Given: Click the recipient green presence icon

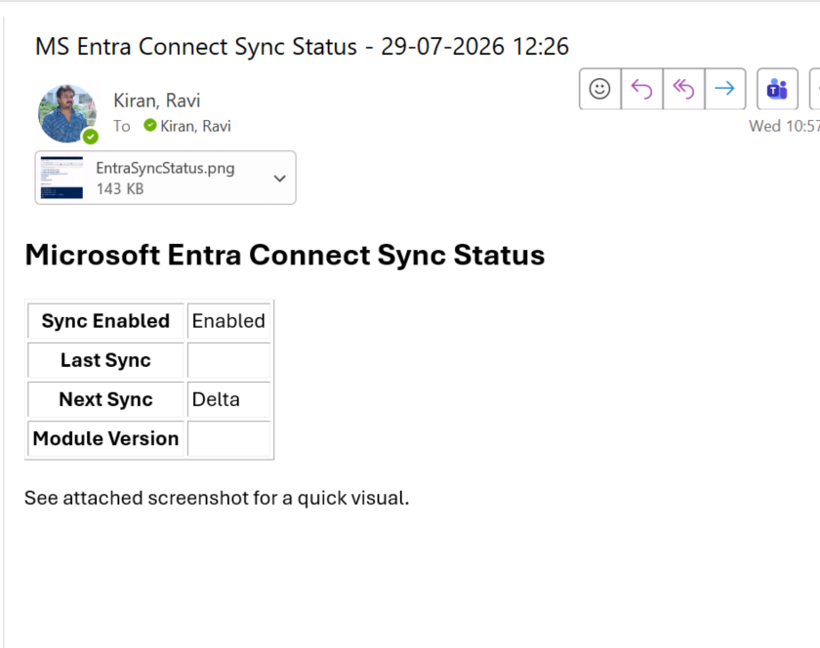Looking at the screenshot, I should (150, 126).
